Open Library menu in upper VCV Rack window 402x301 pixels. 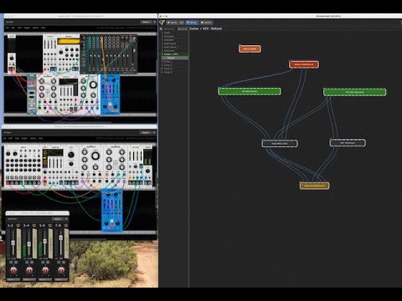click(35, 28)
